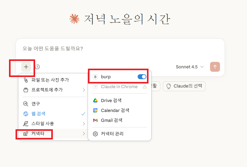Screen dimensions: 247x167
Task: Open 커넥터 관리 settings link
Action: tap(112, 134)
